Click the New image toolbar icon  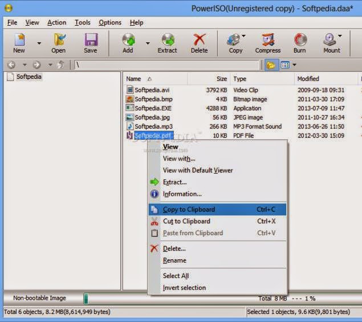(19, 39)
